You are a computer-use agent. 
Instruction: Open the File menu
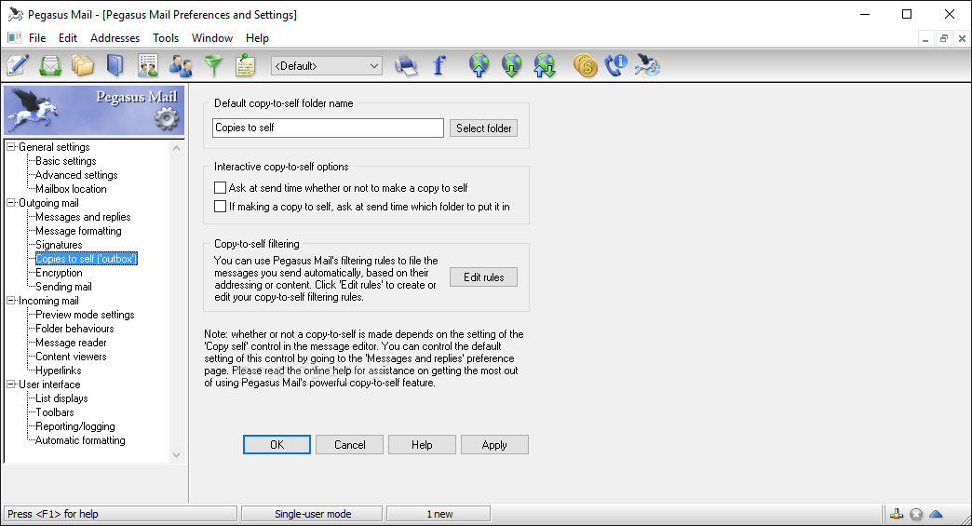click(x=37, y=38)
